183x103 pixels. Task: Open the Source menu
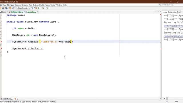(18, 5)
